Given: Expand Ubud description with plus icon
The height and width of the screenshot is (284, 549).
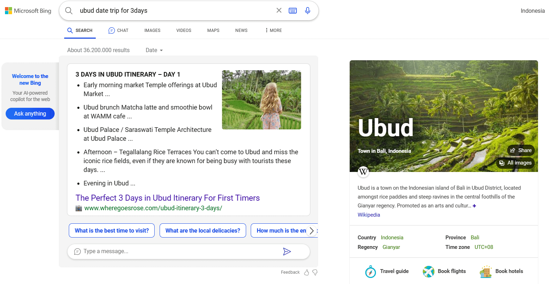Looking at the screenshot, I should 475,206.
